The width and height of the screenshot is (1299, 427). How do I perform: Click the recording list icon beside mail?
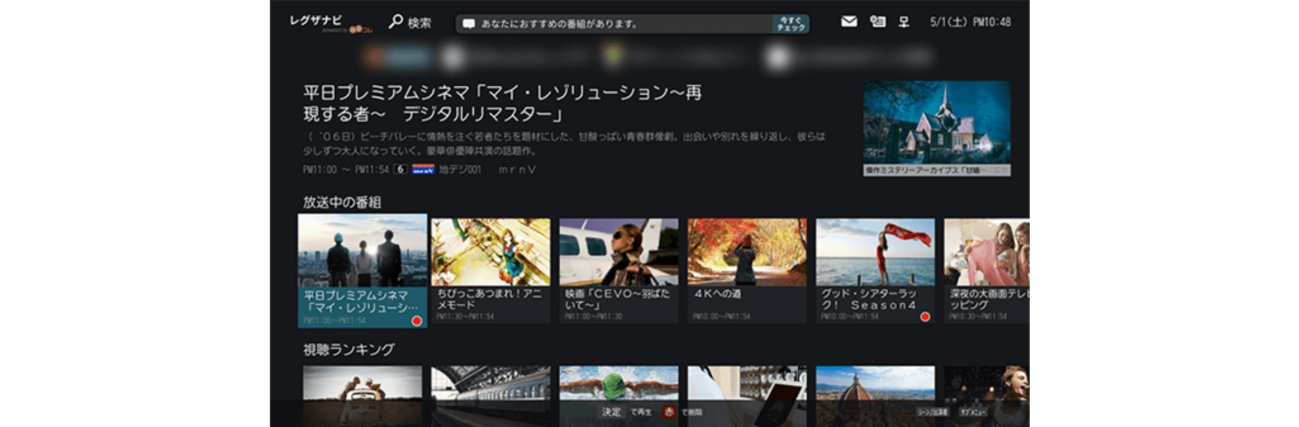(x=878, y=22)
